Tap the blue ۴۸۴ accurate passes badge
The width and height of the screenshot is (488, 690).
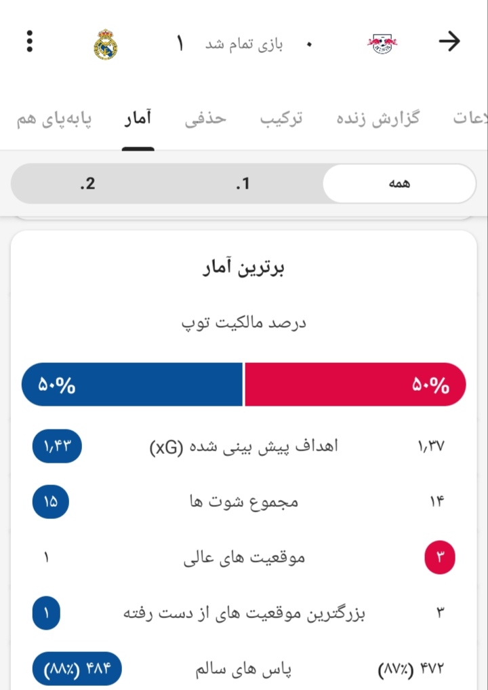[77, 669]
